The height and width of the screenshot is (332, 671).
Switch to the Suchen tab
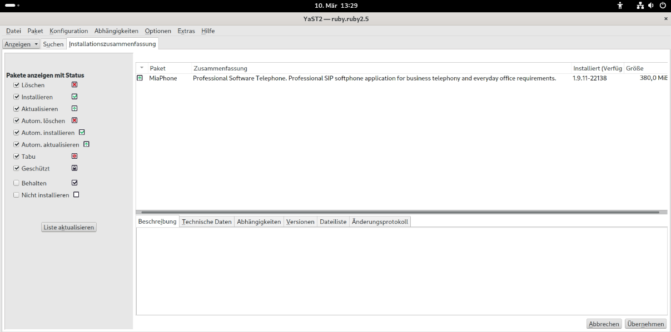click(53, 44)
